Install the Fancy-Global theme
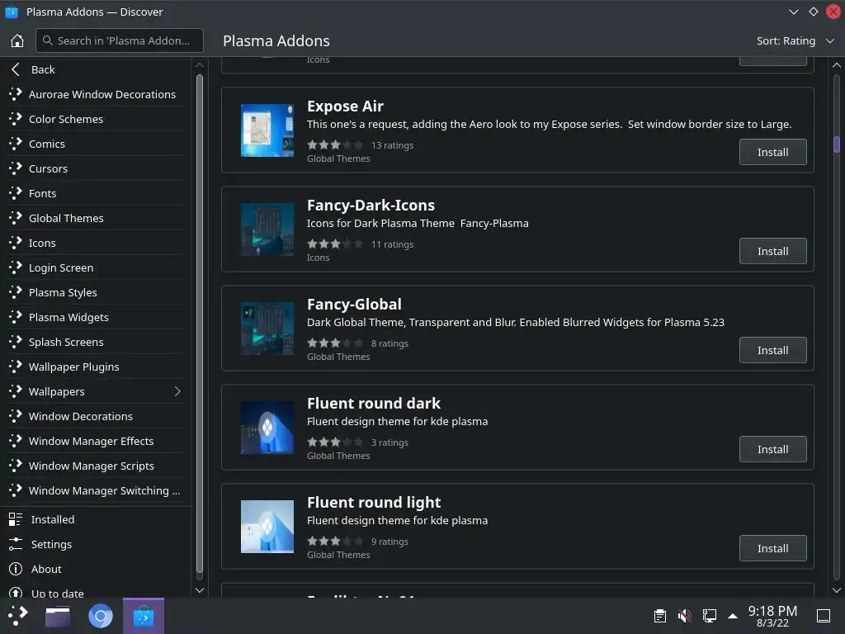The width and height of the screenshot is (845, 634). click(772, 350)
